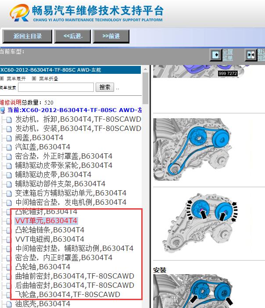The height and width of the screenshot is (308, 265).
Task: Open 后曲轴密封,B6304T4,TF-80SCAWD
Action: (75, 286)
